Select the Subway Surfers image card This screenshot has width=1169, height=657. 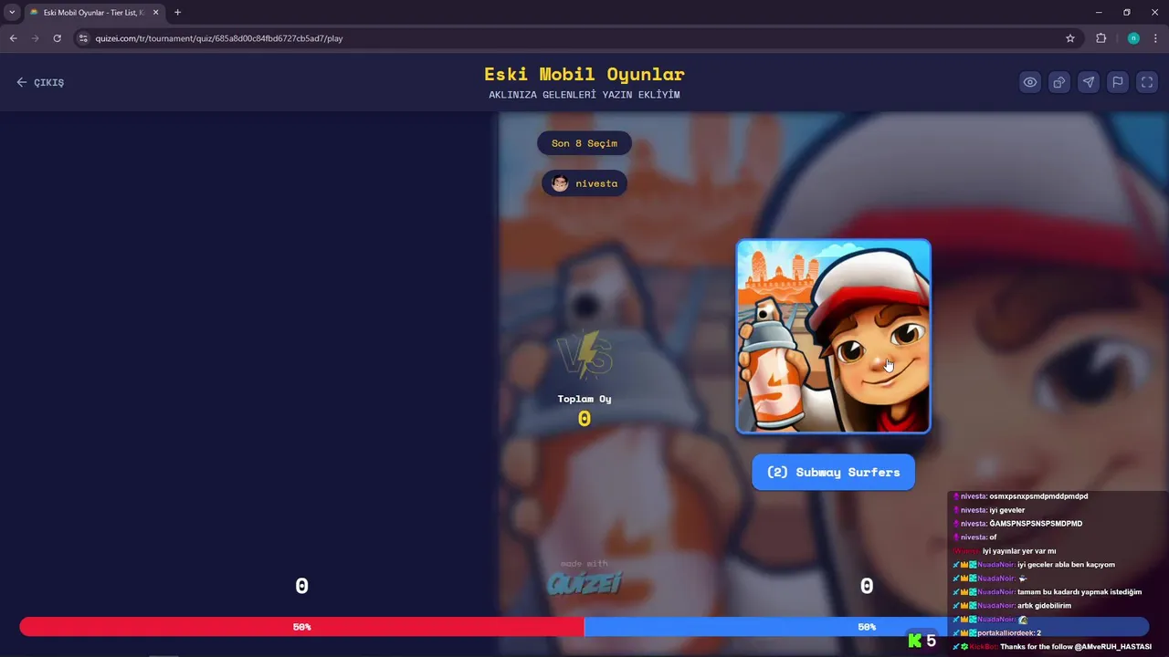pos(833,337)
